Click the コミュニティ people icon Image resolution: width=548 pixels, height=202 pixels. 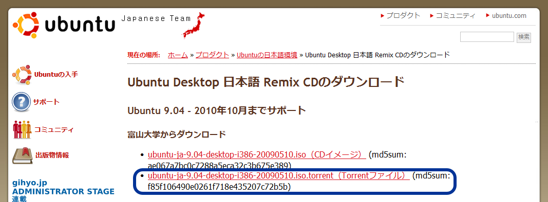click(x=22, y=130)
